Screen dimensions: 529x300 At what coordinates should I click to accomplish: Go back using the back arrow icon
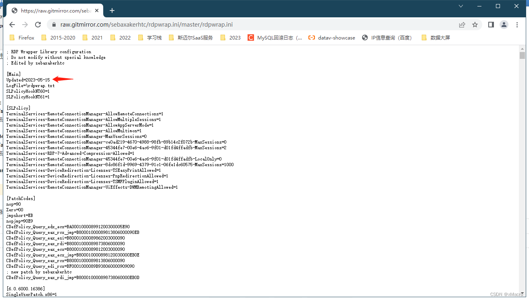(12, 24)
